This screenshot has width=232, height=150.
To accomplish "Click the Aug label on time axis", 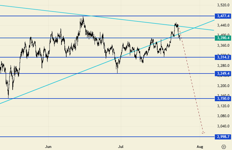I will [200, 146].
